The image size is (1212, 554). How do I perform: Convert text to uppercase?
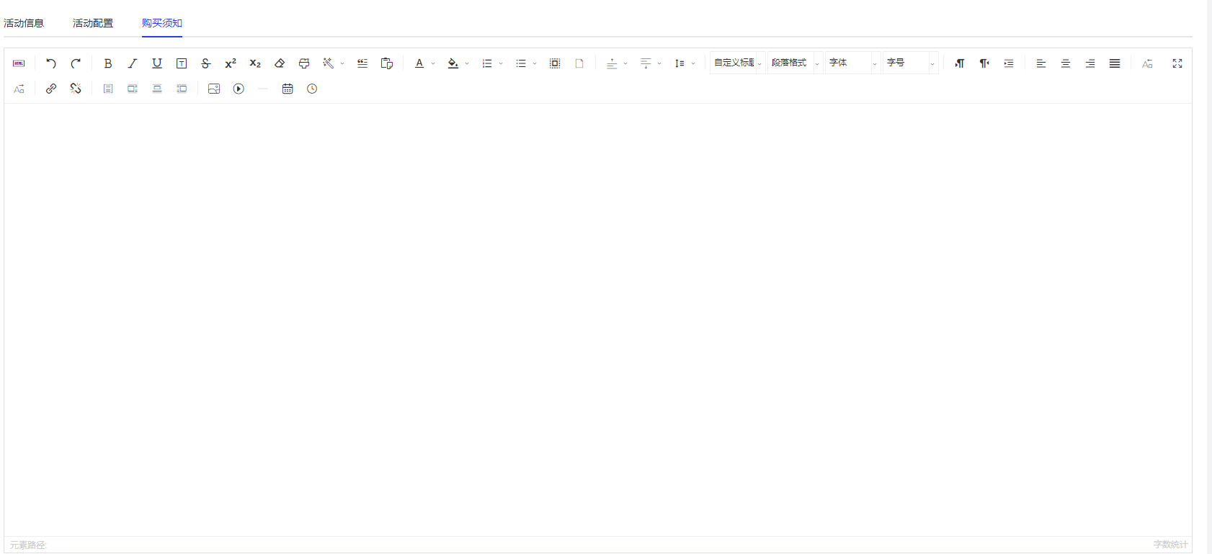1147,63
